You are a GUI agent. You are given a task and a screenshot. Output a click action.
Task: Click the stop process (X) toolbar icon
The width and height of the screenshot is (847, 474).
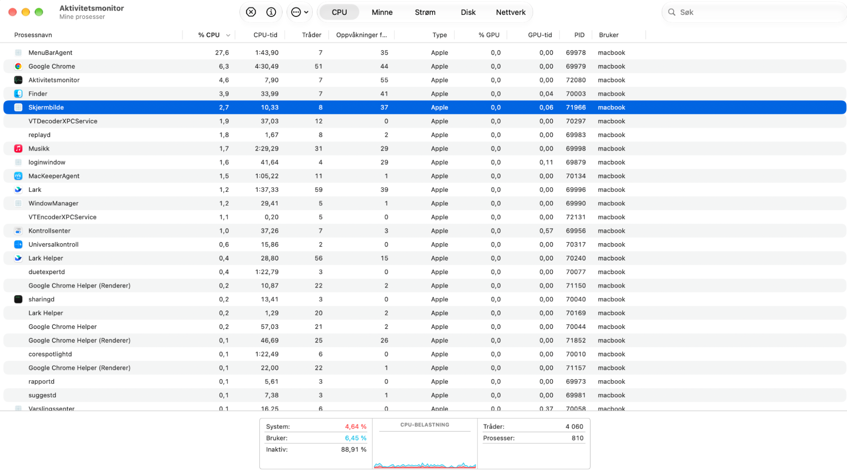click(x=251, y=12)
